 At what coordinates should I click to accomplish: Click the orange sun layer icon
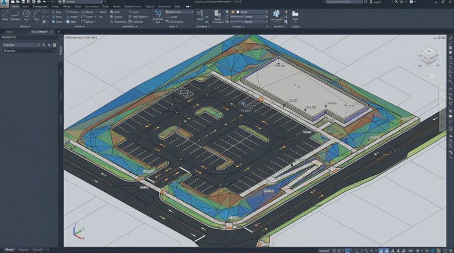tap(233, 12)
